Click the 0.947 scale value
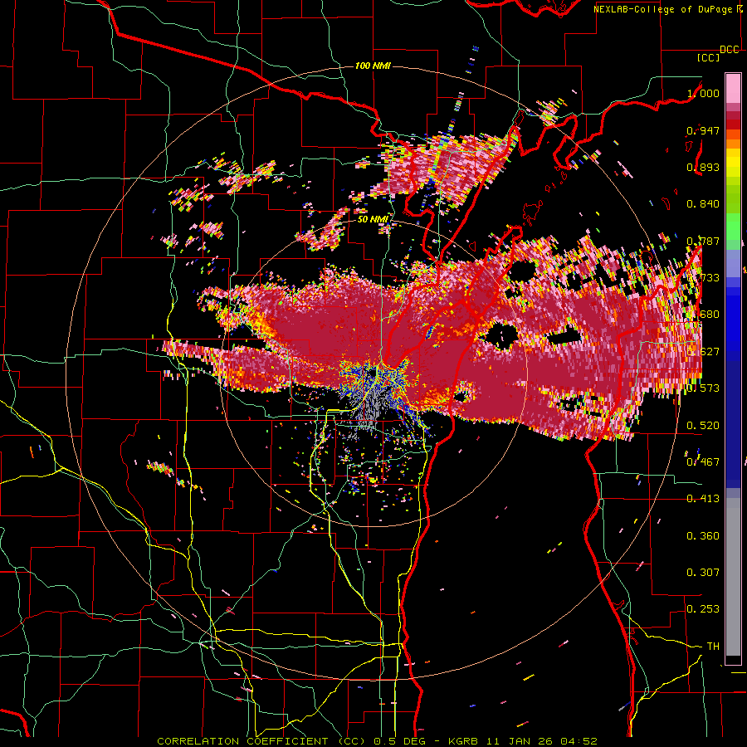 pos(703,130)
